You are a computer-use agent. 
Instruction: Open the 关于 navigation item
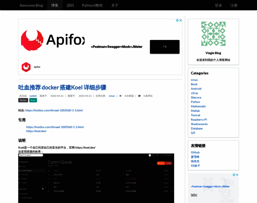115,5
